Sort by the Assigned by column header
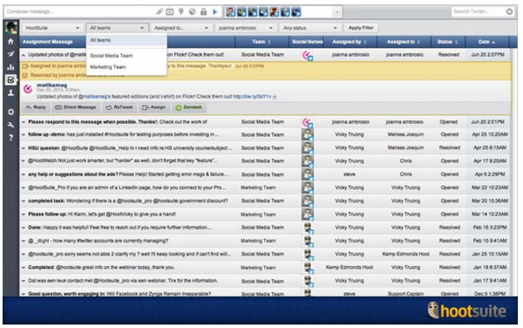Viewport: 523px width, 328px height. click(350, 42)
